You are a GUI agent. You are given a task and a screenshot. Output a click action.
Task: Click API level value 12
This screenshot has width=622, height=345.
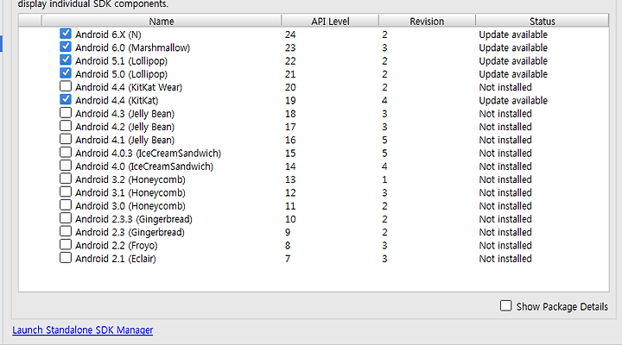pyautogui.click(x=290, y=192)
